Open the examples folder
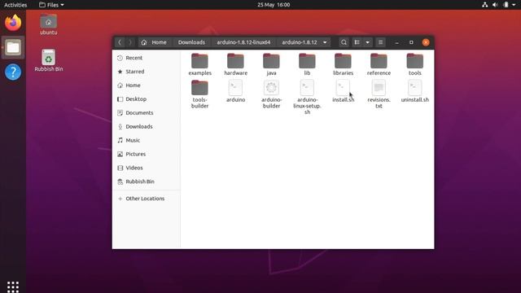The width and height of the screenshot is (521, 293). pos(199,64)
